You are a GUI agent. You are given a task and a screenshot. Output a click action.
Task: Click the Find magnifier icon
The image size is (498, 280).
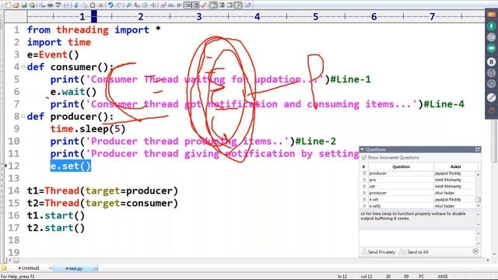[128, 5]
